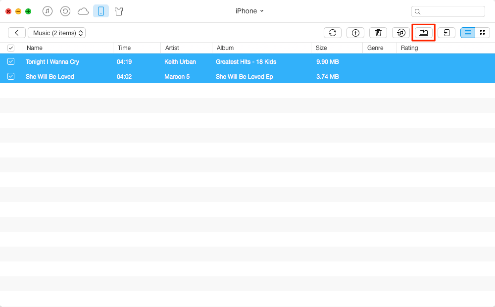The image size is (495, 307).
Task: Click the refresh toolbar button
Action: point(333,33)
